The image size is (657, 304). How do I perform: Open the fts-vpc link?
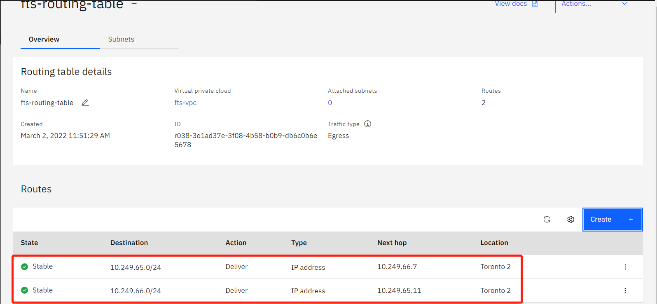185,103
